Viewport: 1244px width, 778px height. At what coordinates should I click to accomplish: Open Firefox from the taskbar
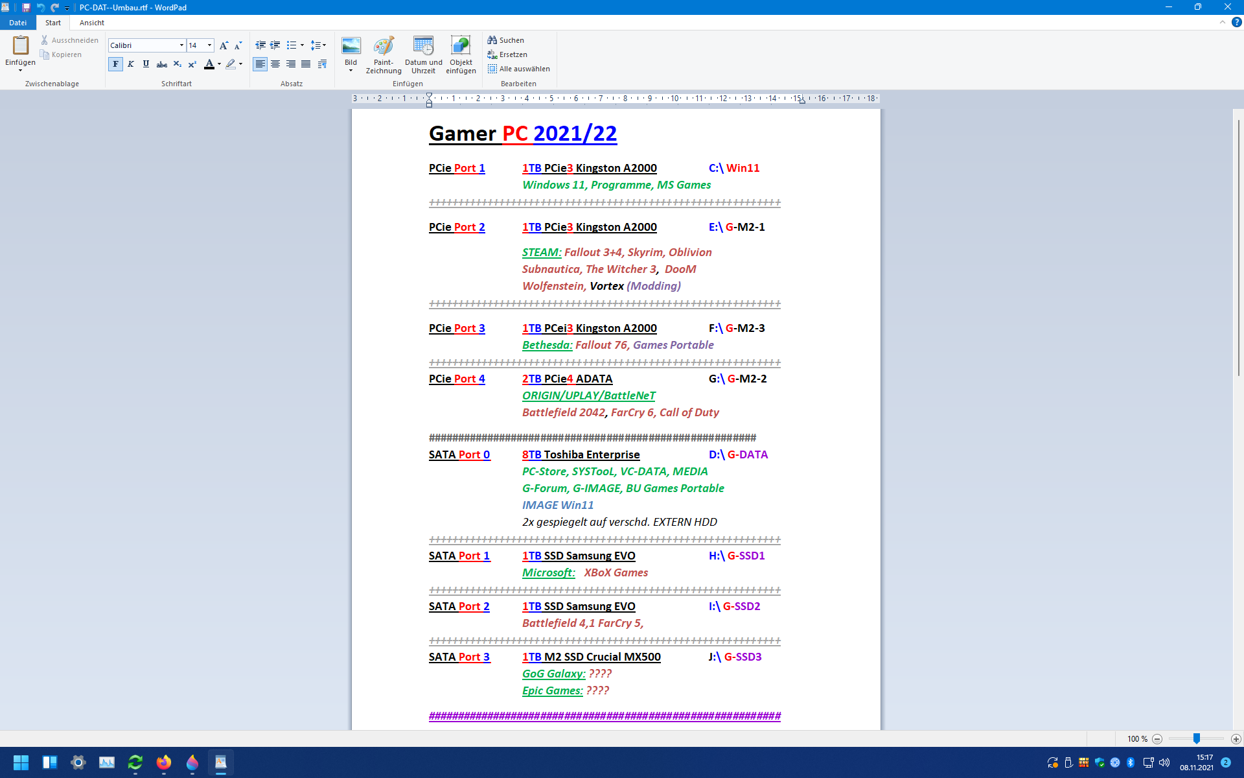(163, 762)
